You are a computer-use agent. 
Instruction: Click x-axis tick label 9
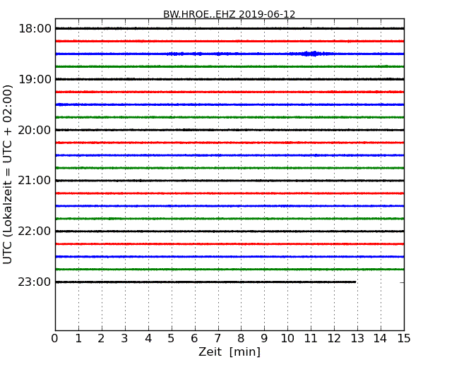[264, 339]
